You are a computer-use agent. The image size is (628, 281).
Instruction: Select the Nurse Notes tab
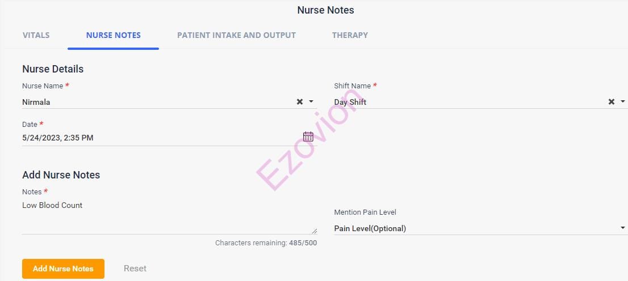tap(113, 35)
